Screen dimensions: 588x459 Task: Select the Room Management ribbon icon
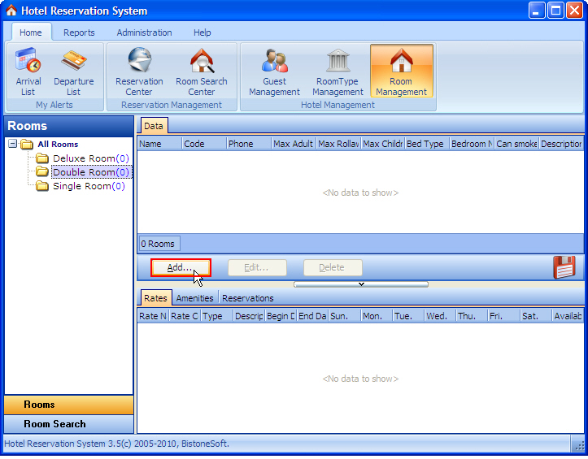coord(401,71)
